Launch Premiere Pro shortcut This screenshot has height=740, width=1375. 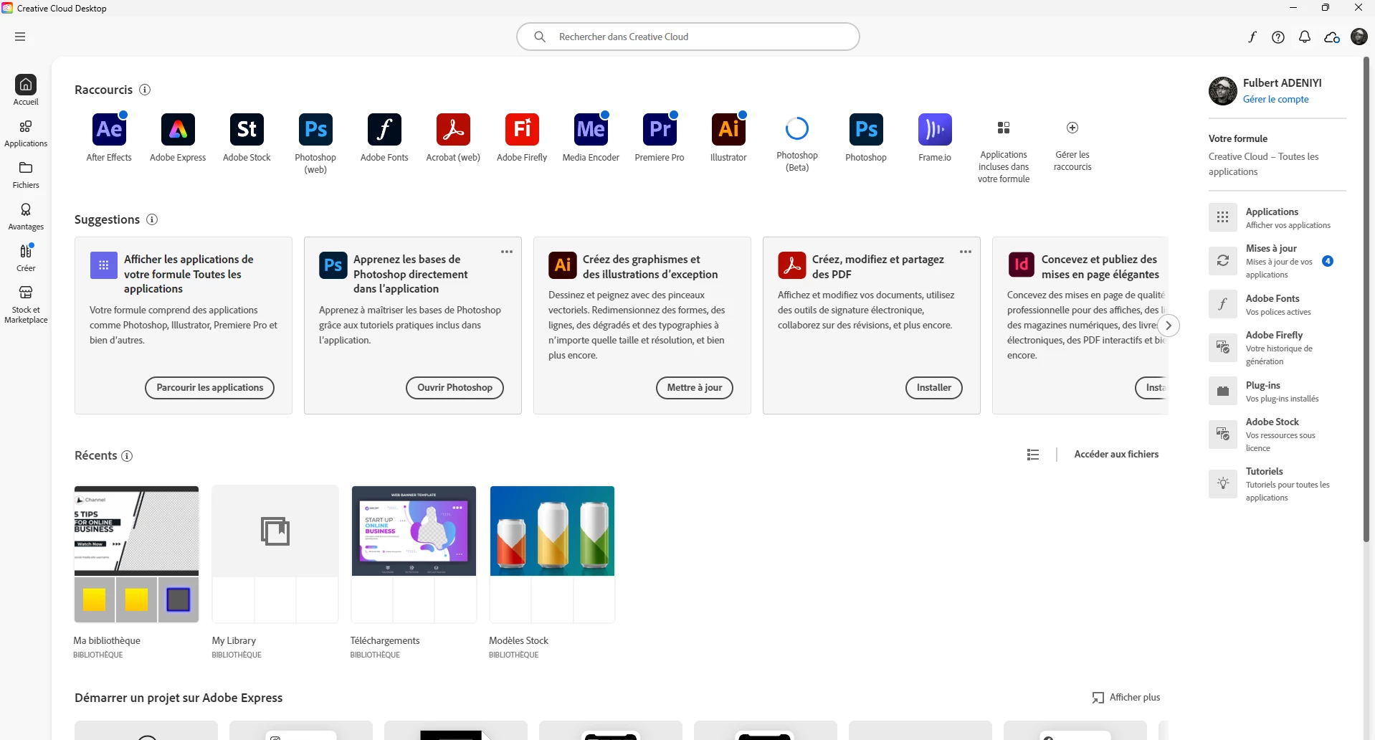[660, 129]
